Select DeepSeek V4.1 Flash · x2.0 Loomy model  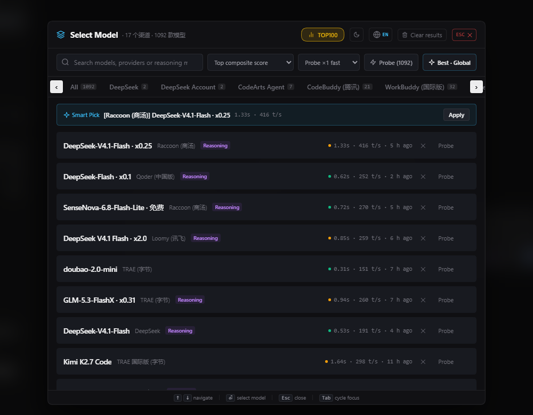tap(266, 238)
